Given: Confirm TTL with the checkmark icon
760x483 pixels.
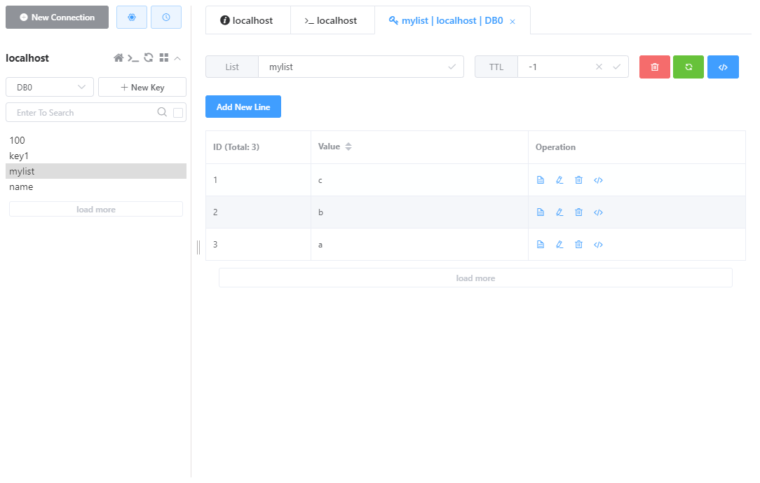Looking at the screenshot, I should tap(616, 67).
